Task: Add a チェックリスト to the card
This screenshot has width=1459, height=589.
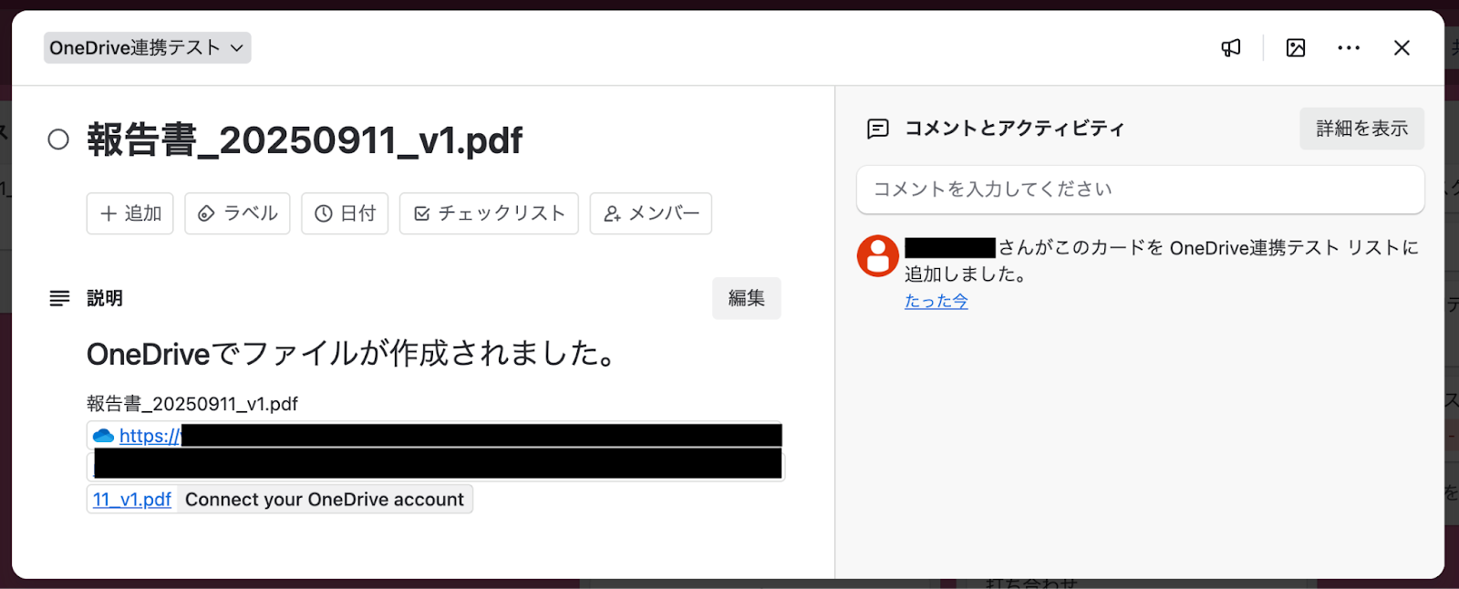Action: click(x=489, y=213)
